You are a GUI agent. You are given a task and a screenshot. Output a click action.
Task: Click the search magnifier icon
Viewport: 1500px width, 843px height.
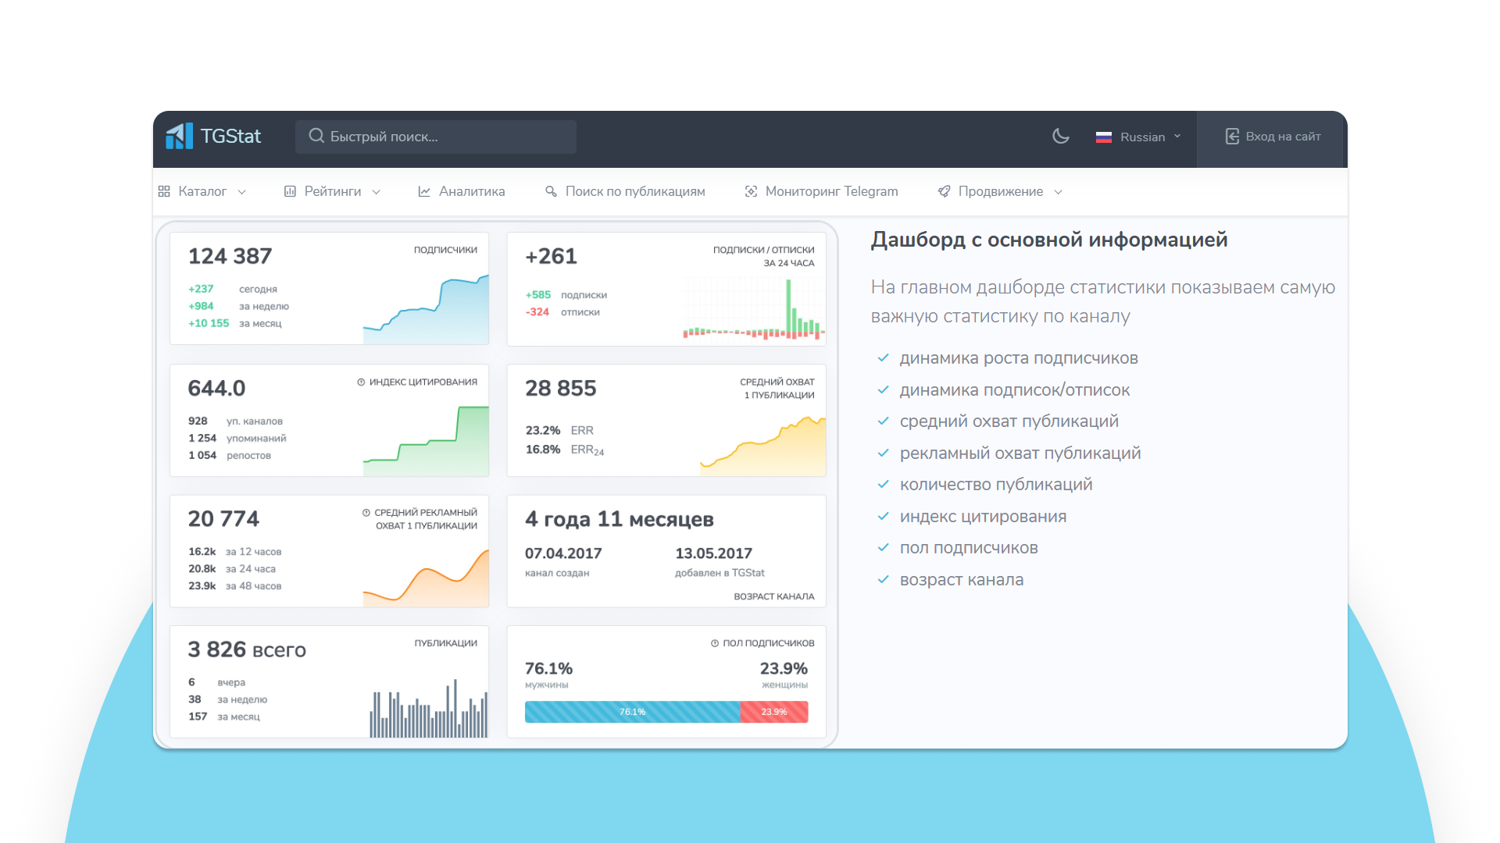tap(316, 136)
